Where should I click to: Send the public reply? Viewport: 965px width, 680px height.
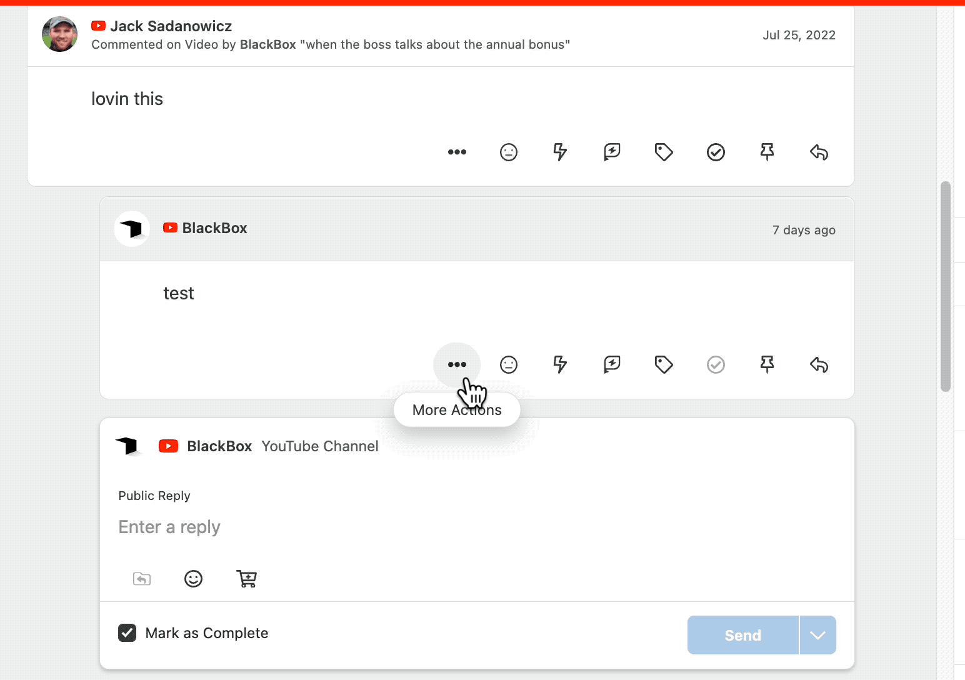pos(742,635)
